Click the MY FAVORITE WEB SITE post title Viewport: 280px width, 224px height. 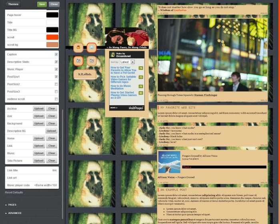(178, 108)
